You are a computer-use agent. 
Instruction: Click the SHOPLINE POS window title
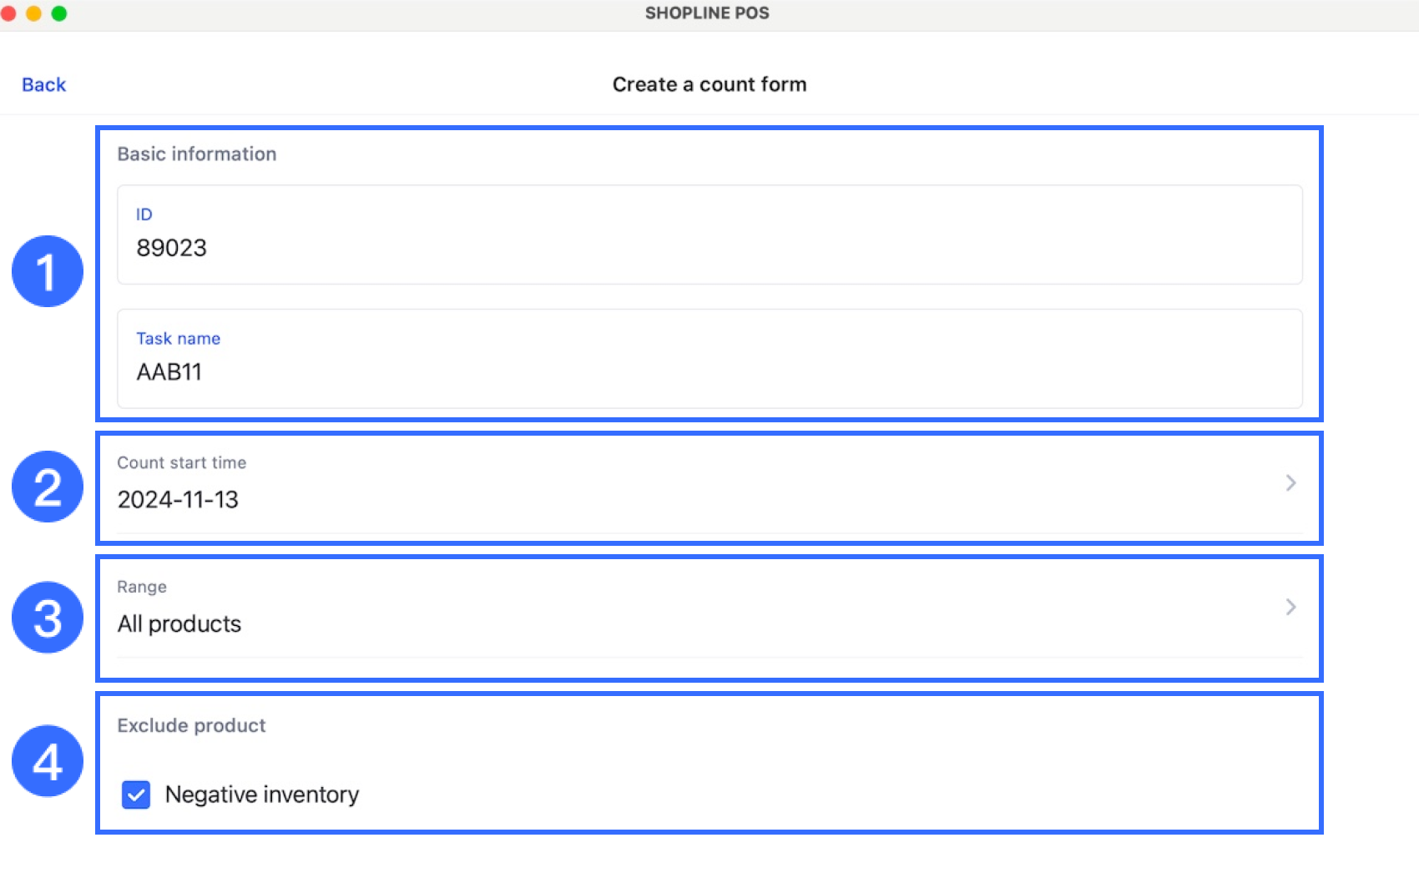pyautogui.click(x=707, y=13)
